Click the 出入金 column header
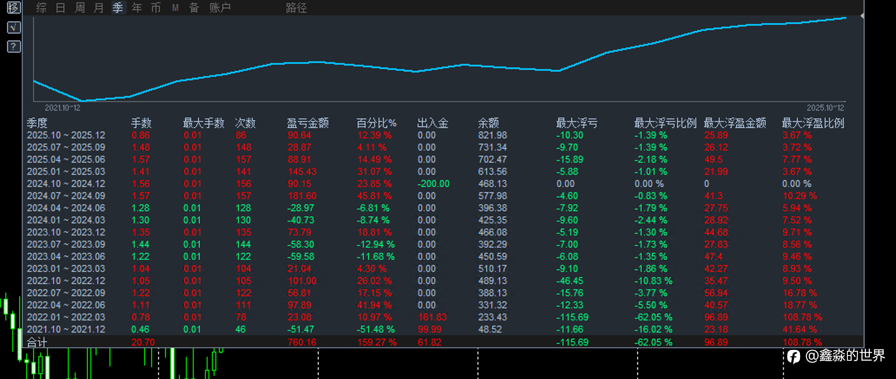Viewport: 896px width, 379px height. 433,123
